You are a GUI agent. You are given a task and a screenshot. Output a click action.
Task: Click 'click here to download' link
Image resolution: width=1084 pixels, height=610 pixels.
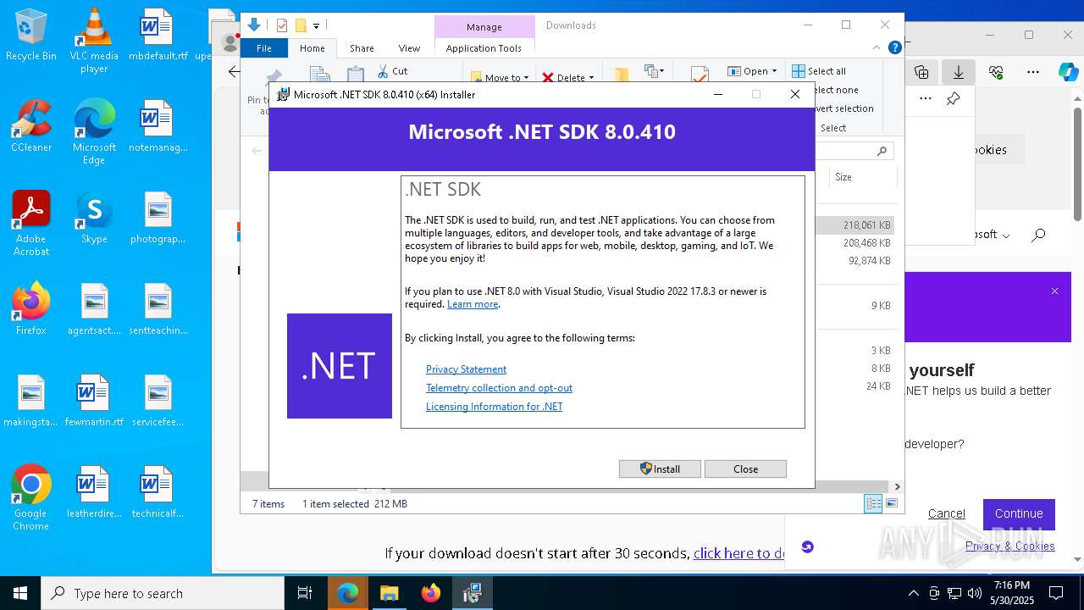tap(739, 553)
